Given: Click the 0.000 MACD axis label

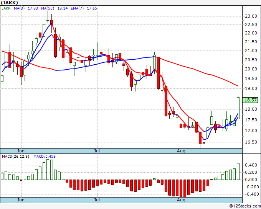Looking at the screenshot, I should (251, 180).
